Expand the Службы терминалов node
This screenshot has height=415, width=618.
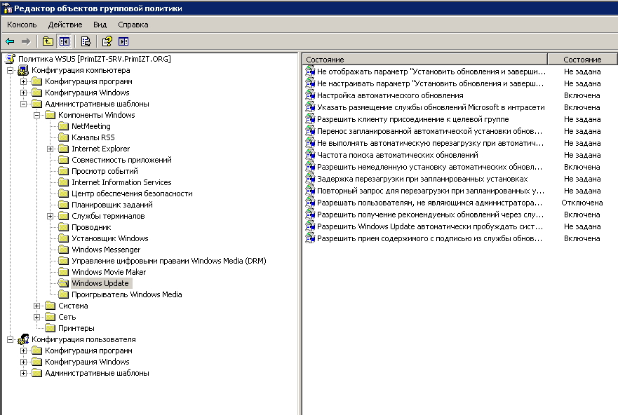[x=51, y=216]
